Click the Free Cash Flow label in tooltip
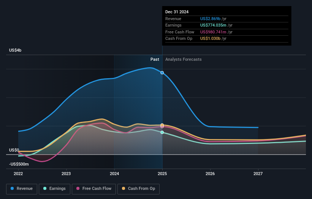The image size is (312, 199). (180, 32)
